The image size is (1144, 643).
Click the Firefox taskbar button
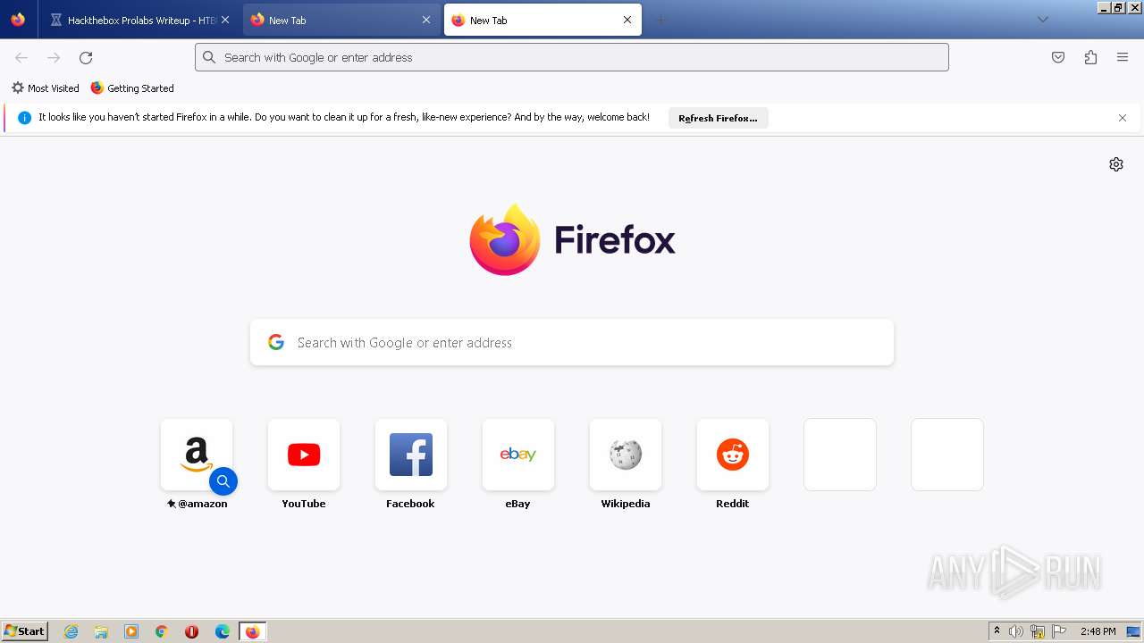(252, 631)
